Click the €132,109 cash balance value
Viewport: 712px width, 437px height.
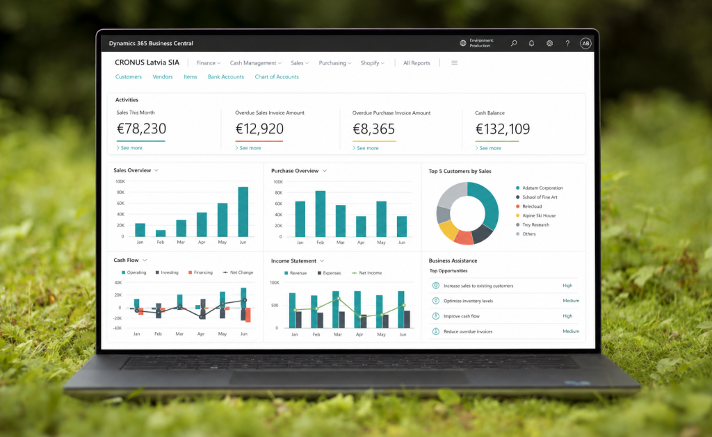coord(502,129)
